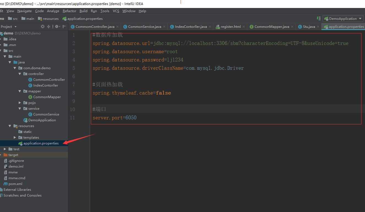Viewport: 365px width, 212px height.
Task: Open the Run menu
Action: 94,11
